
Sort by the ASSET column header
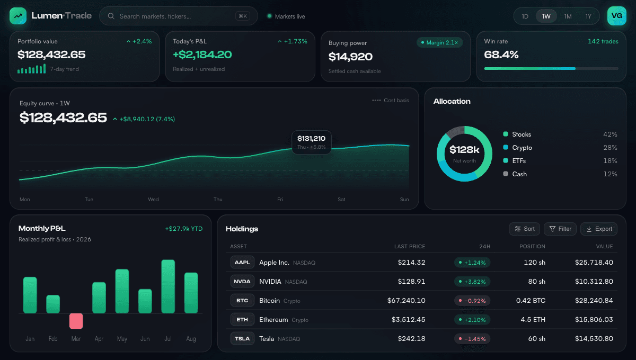[x=238, y=246]
